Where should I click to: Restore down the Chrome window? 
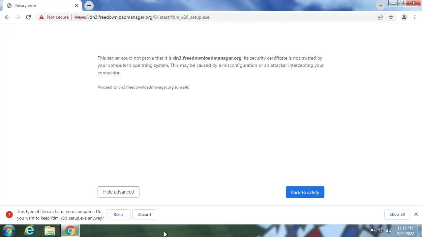401,3
